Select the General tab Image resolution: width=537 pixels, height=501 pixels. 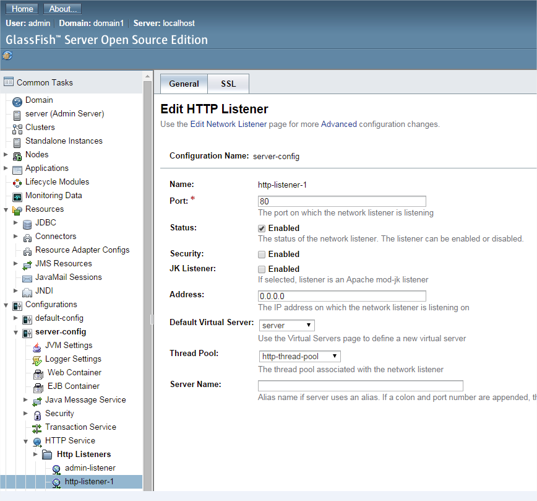click(x=184, y=84)
